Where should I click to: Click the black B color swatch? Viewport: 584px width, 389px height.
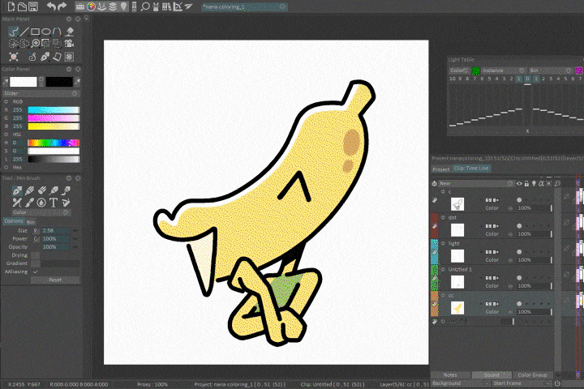[59, 82]
